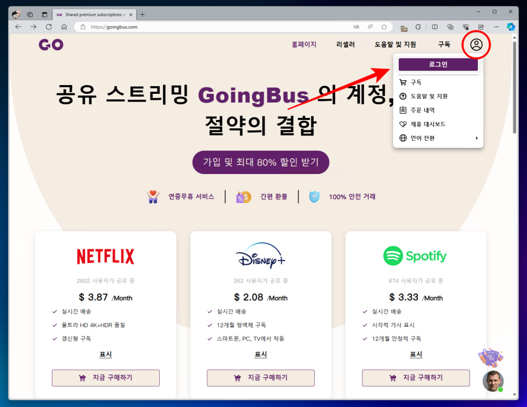Open a new tab with plus button
Image resolution: width=527 pixels, height=407 pixels.
tap(142, 14)
